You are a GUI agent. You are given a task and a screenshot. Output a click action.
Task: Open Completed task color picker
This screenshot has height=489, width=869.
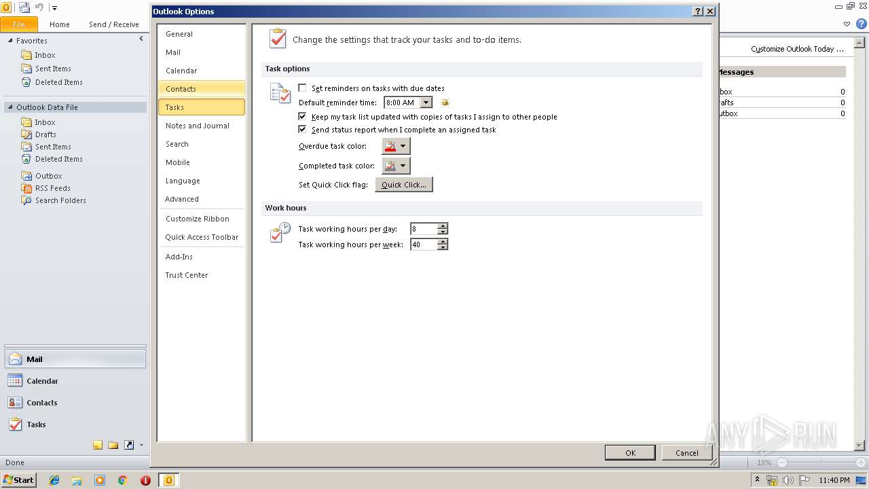tap(396, 166)
